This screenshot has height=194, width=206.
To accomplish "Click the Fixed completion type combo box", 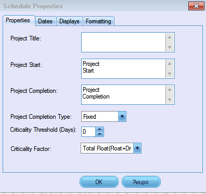I will click(x=104, y=117).
